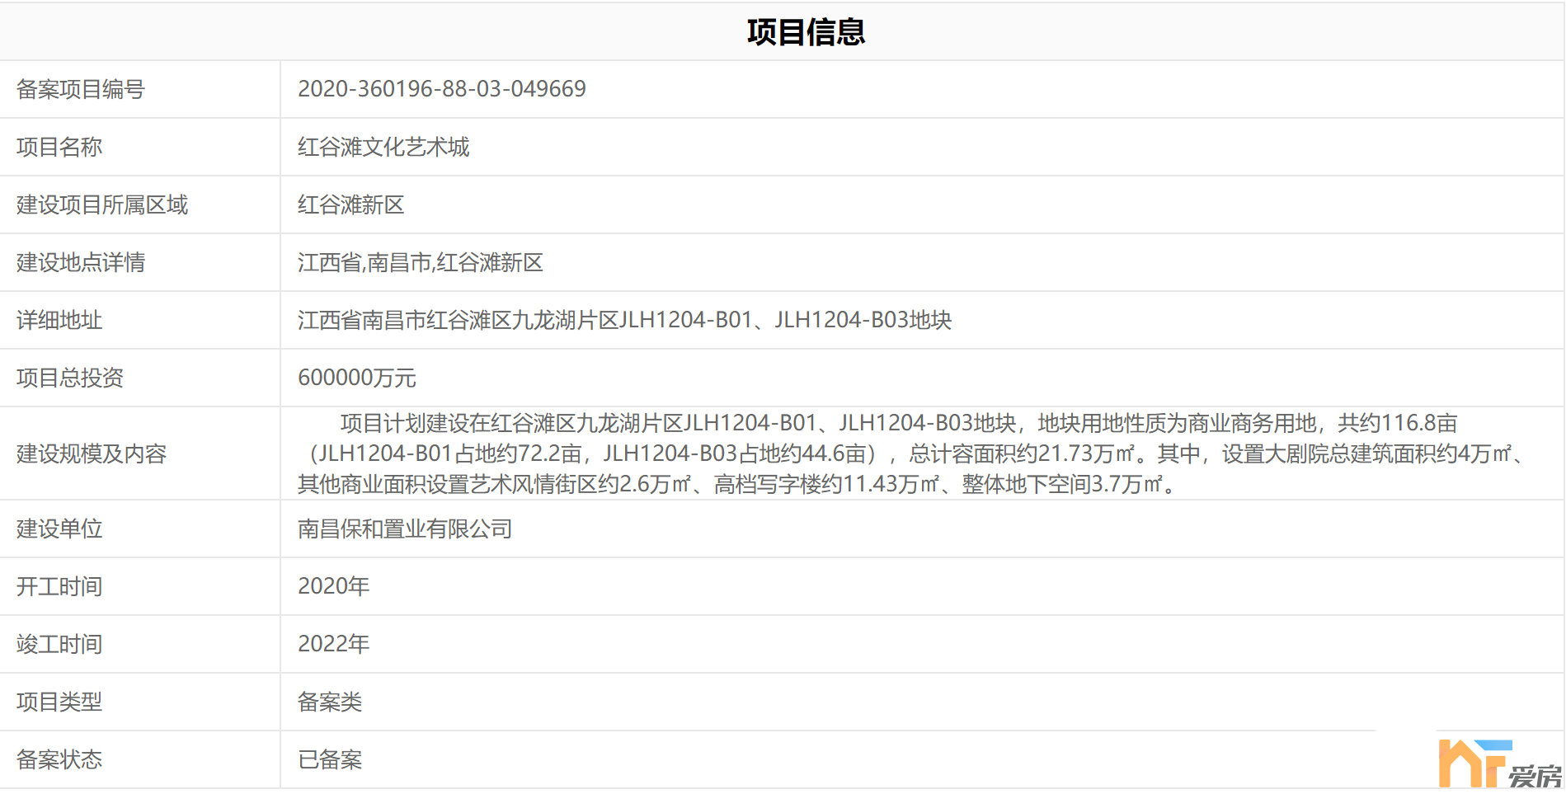Click the 建设单位 label
The height and width of the screenshot is (794, 1566).
(59, 529)
